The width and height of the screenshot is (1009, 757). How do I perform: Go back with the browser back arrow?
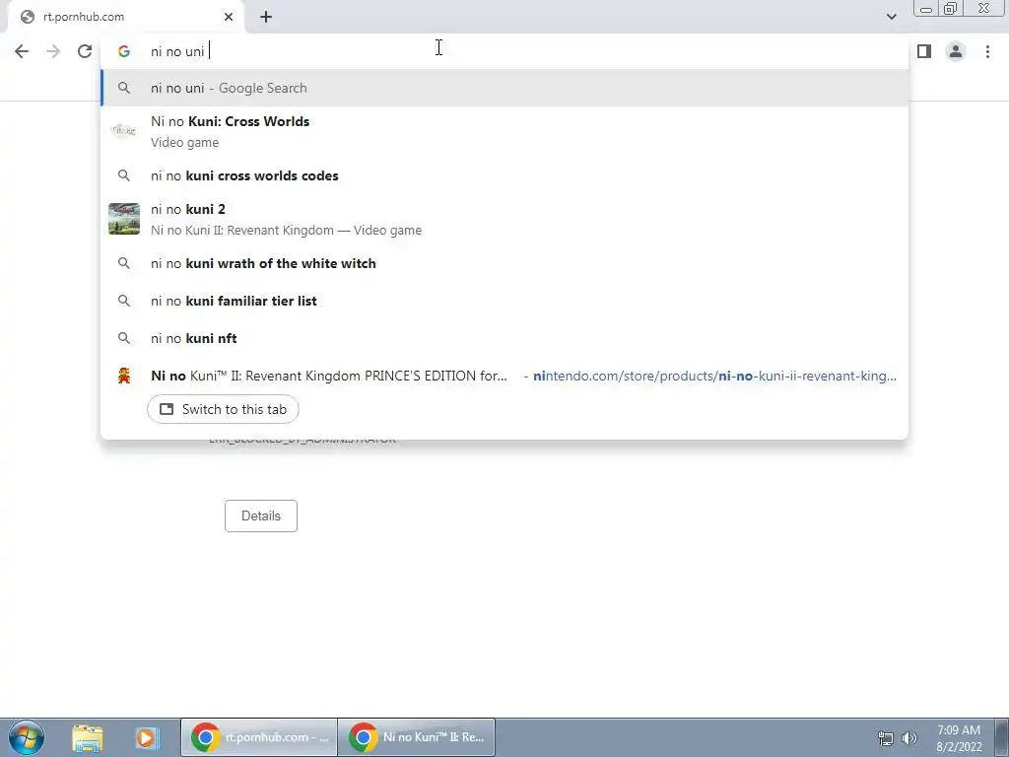coord(22,51)
